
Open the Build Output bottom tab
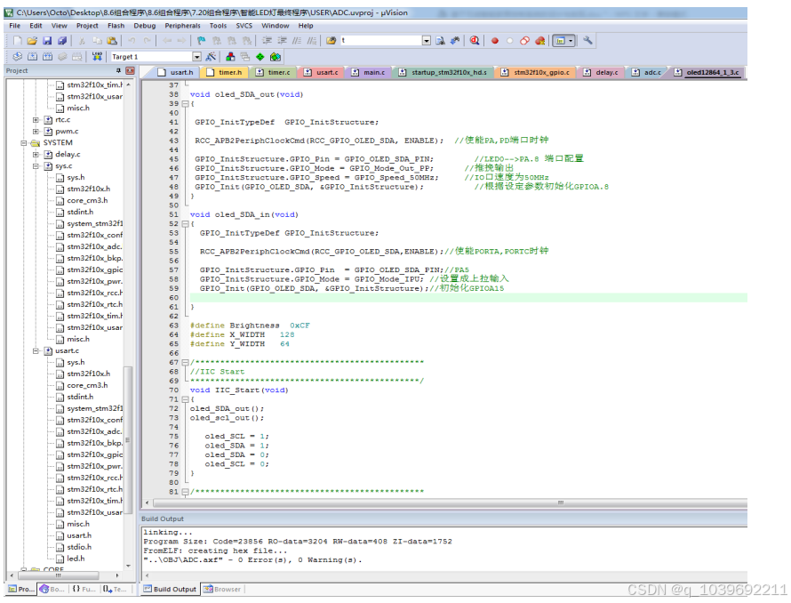pos(170,590)
